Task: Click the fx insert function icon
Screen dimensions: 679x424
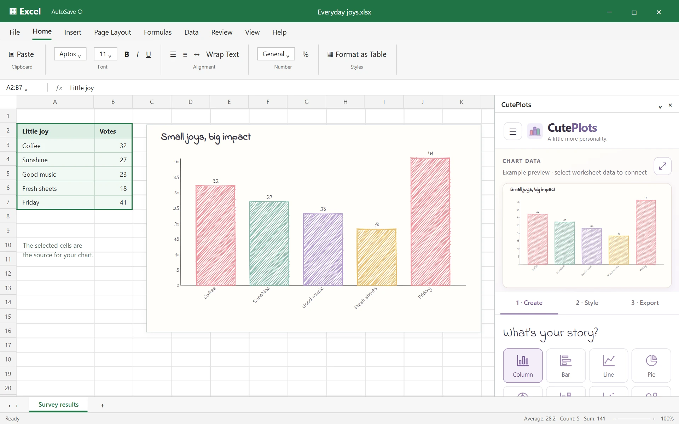Action: pos(59,88)
